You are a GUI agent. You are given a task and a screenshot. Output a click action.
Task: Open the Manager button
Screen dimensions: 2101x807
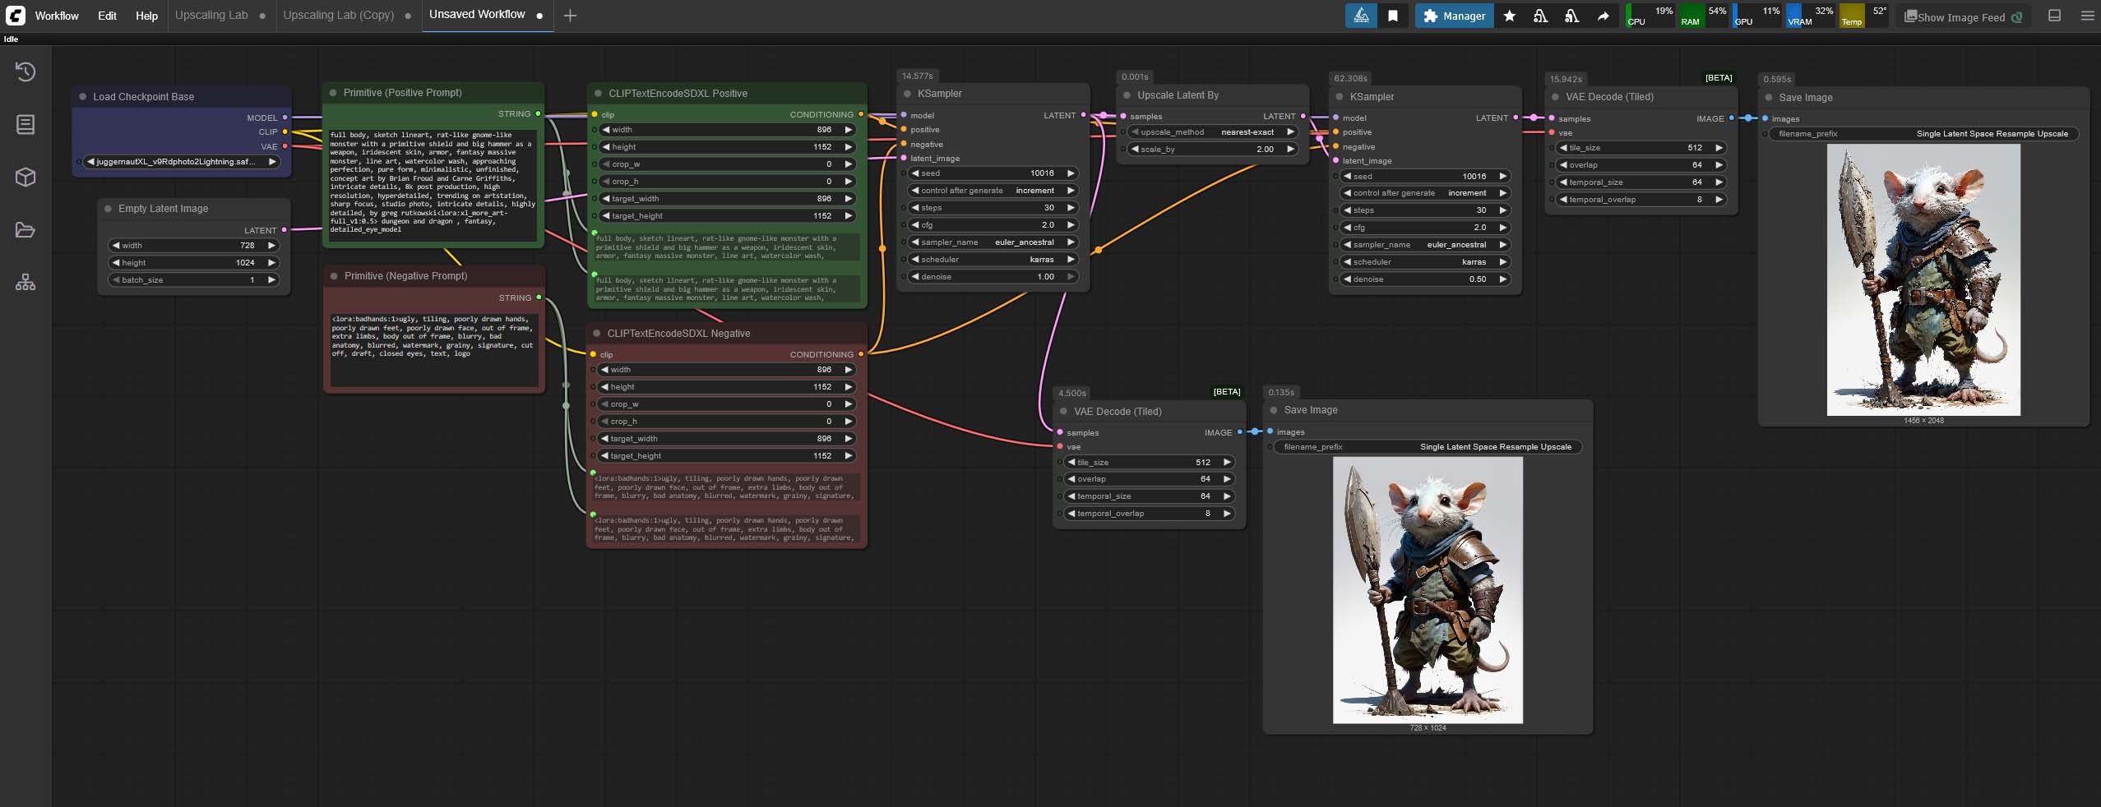point(1455,16)
